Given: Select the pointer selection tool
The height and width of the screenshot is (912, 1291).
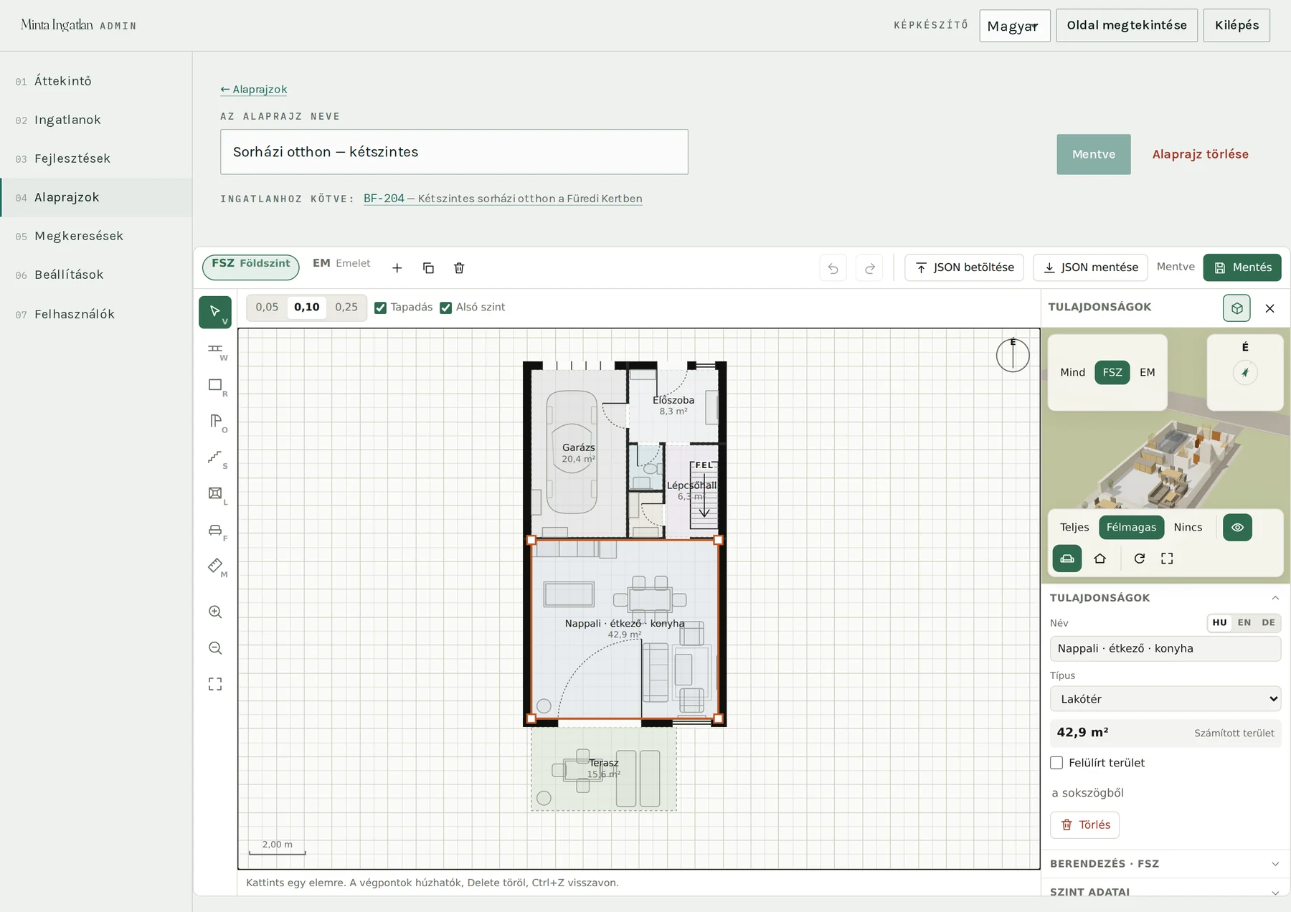Looking at the screenshot, I should coord(215,312).
